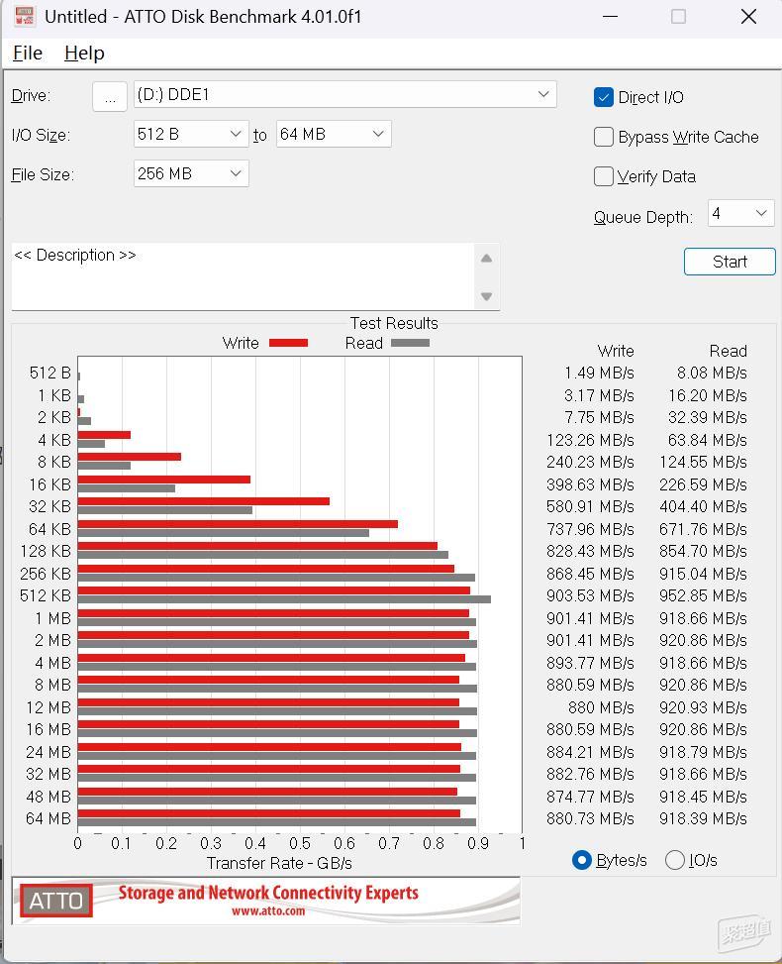782x964 pixels.
Task: Open the Help menu
Action: 84,54
